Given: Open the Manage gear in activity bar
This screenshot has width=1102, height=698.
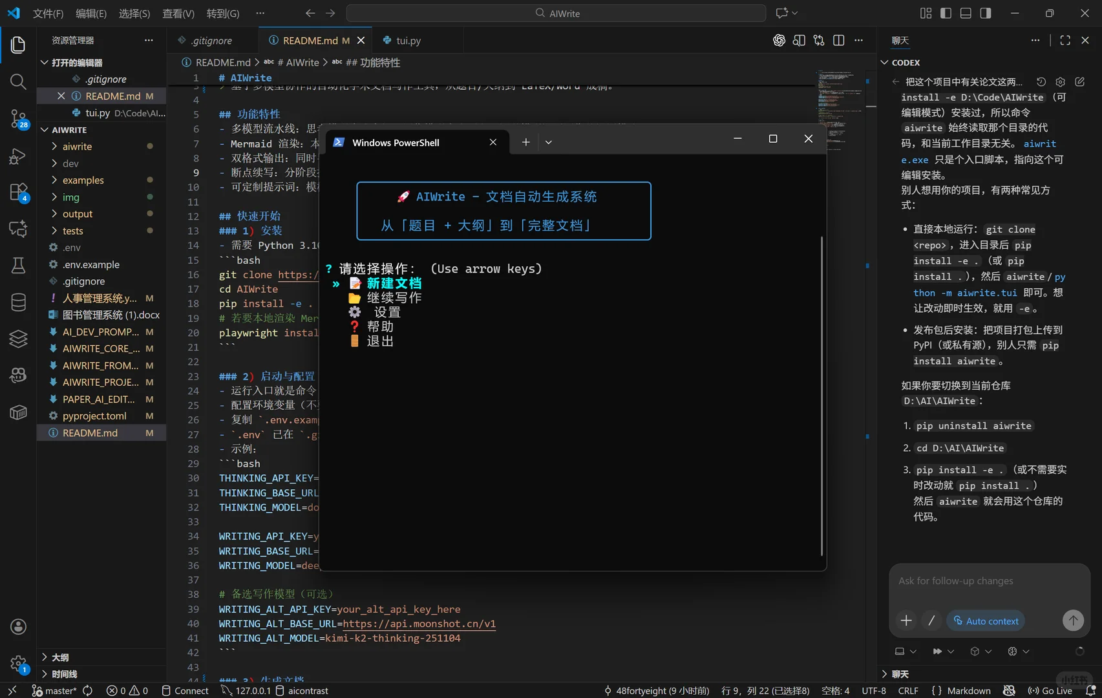Looking at the screenshot, I should (x=18, y=663).
